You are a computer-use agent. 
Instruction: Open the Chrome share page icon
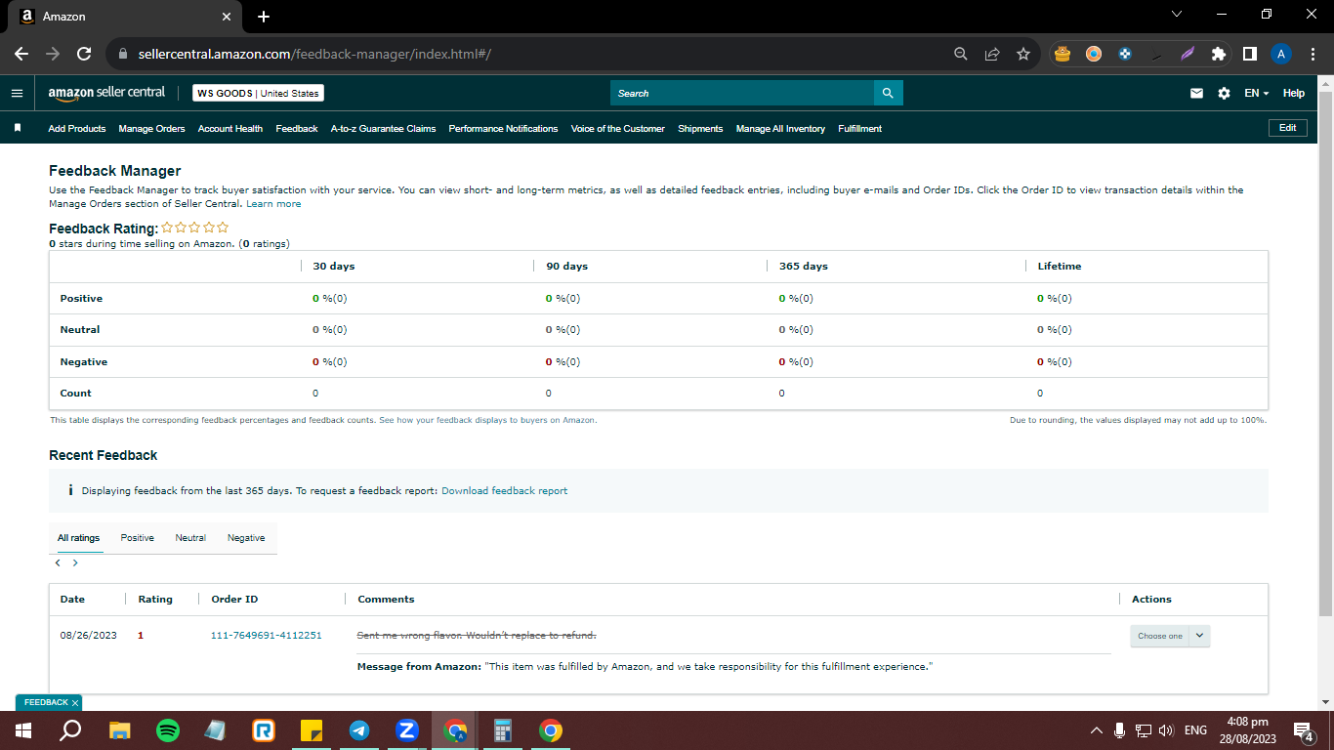pos(991,55)
